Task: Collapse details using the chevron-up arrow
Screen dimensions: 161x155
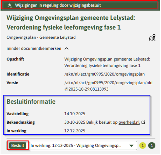Action: [67, 49]
